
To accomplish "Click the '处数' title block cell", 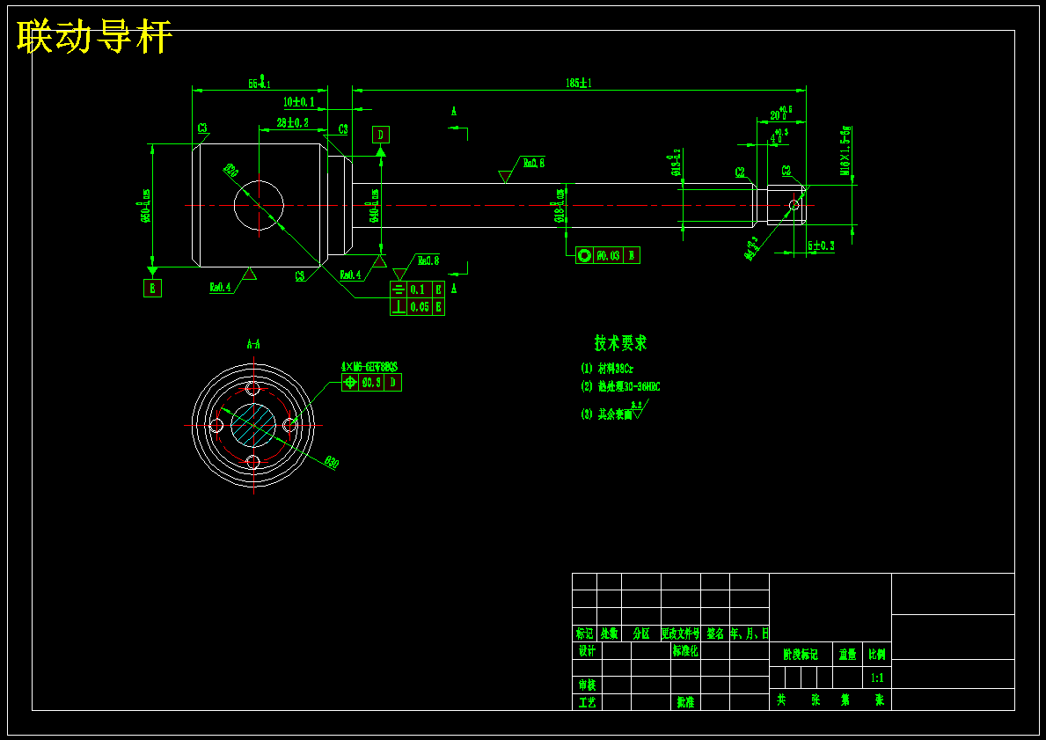I will (609, 634).
